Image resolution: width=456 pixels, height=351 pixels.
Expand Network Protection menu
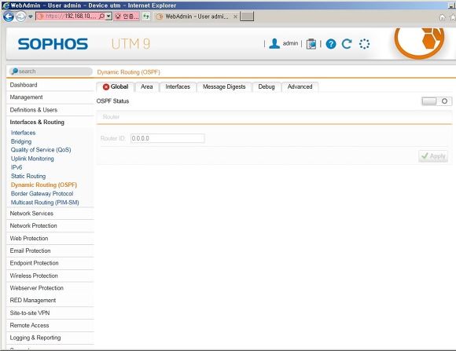click(x=50, y=226)
